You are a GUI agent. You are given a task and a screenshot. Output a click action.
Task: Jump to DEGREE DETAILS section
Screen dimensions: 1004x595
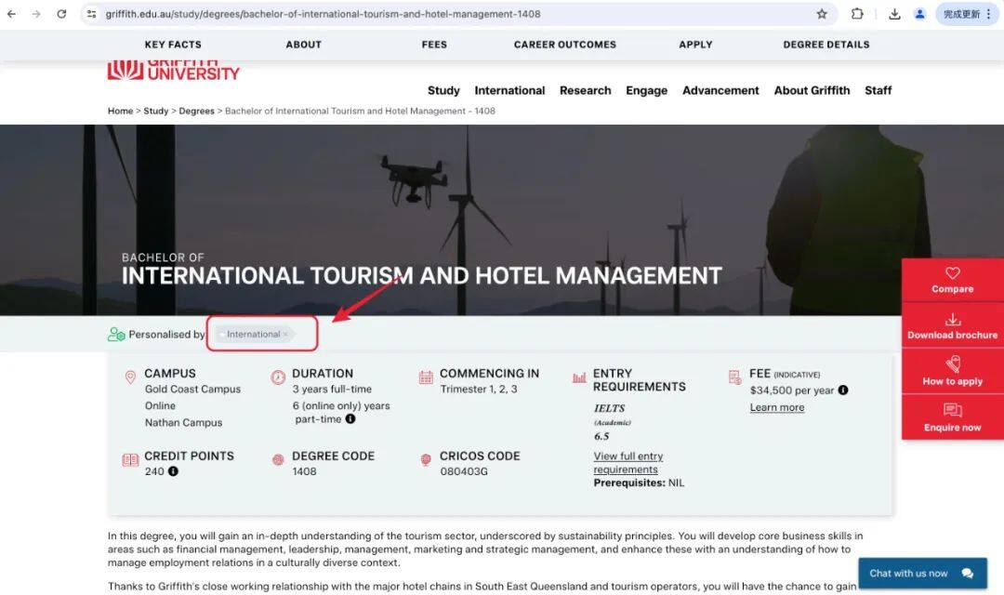[826, 45]
